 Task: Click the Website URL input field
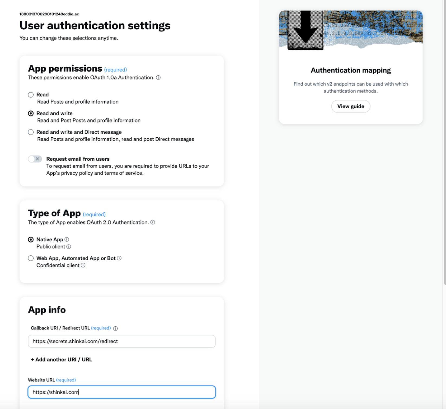click(121, 392)
